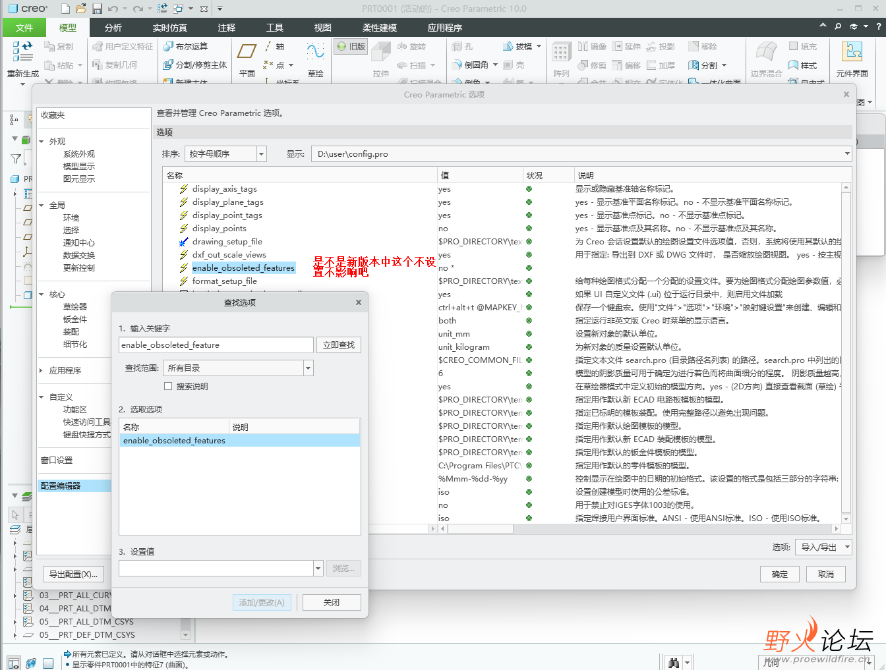
Task: Select the Sketcher (草绘器) tree item
Action: pos(75,307)
